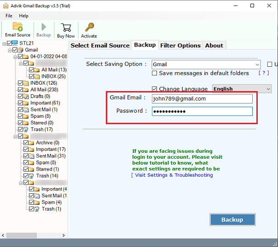Click the tree pane scroll left arrow
Image resolution: width=278 pixels, height=247 pixels.
3,236
